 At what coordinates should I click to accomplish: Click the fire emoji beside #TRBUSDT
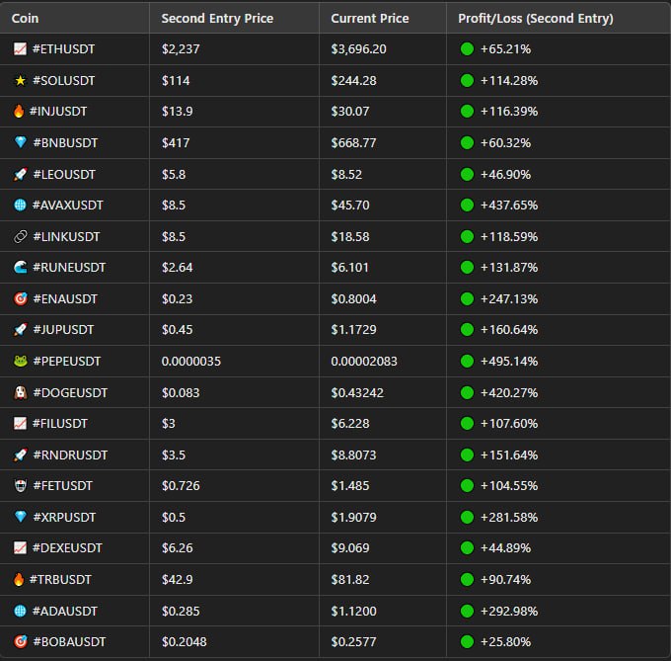(19, 579)
